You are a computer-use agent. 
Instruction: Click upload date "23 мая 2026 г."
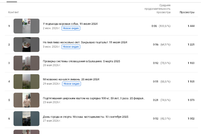(52, 102)
